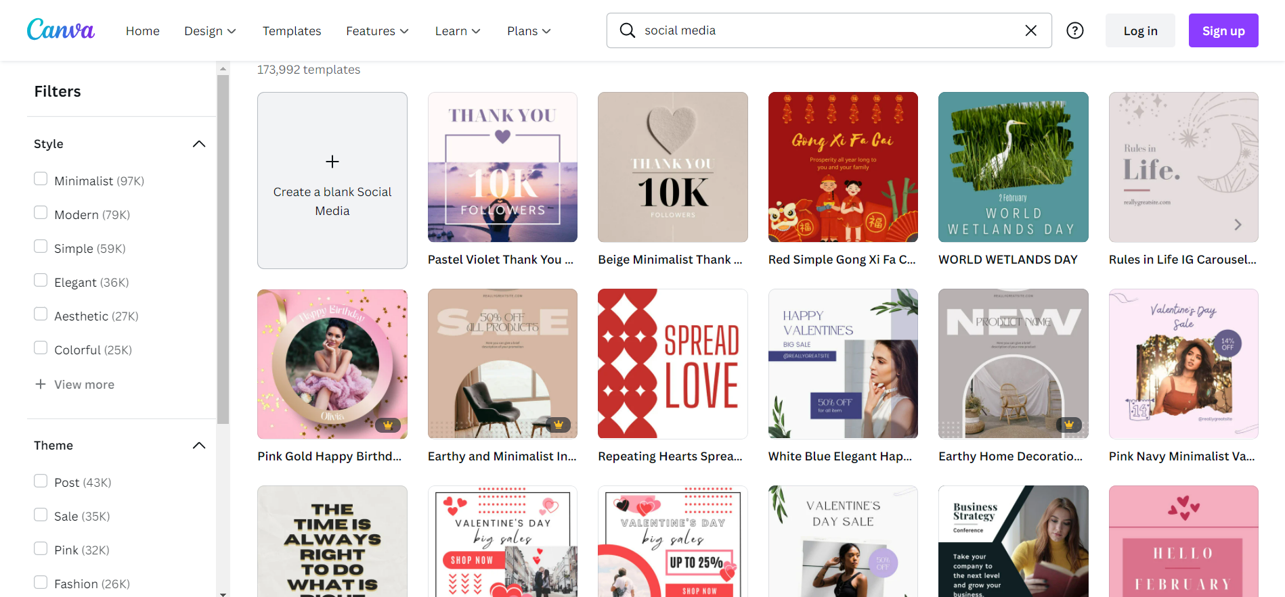Open Rules in Life carousel thumbnail
This screenshot has height=597, width=1285.
click(1183, 167)
